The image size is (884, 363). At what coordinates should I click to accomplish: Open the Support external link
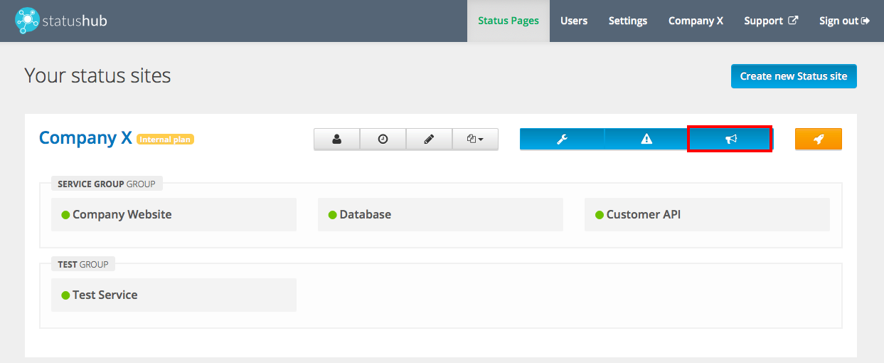(x=771, y=21)
